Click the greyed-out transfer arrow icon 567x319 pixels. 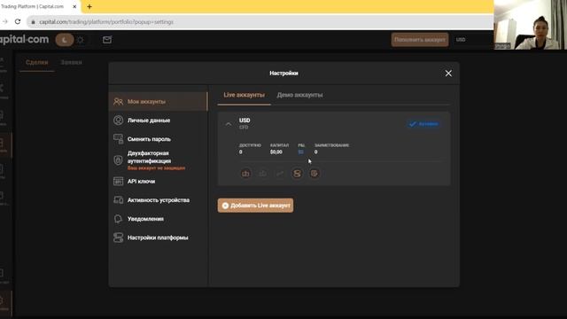coord(280,174)
